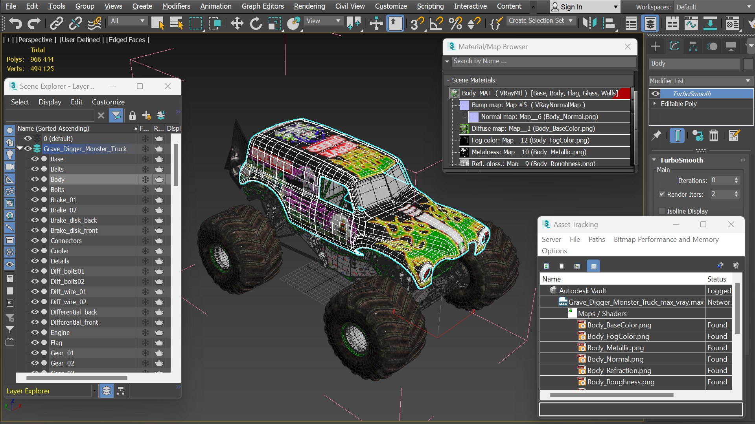Activate the Select and Scale tool
755x424 pixels.
coord(275,24)
